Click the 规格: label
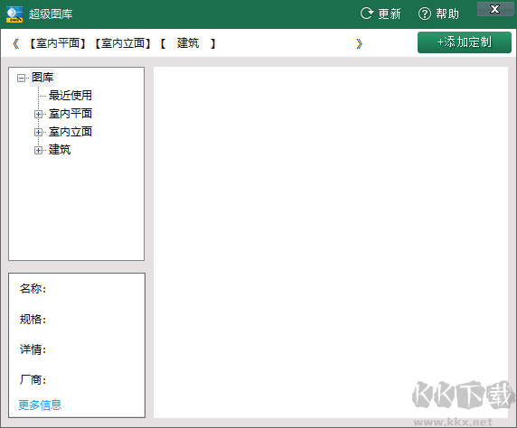 pyautogui.click(x=33, y=320)
